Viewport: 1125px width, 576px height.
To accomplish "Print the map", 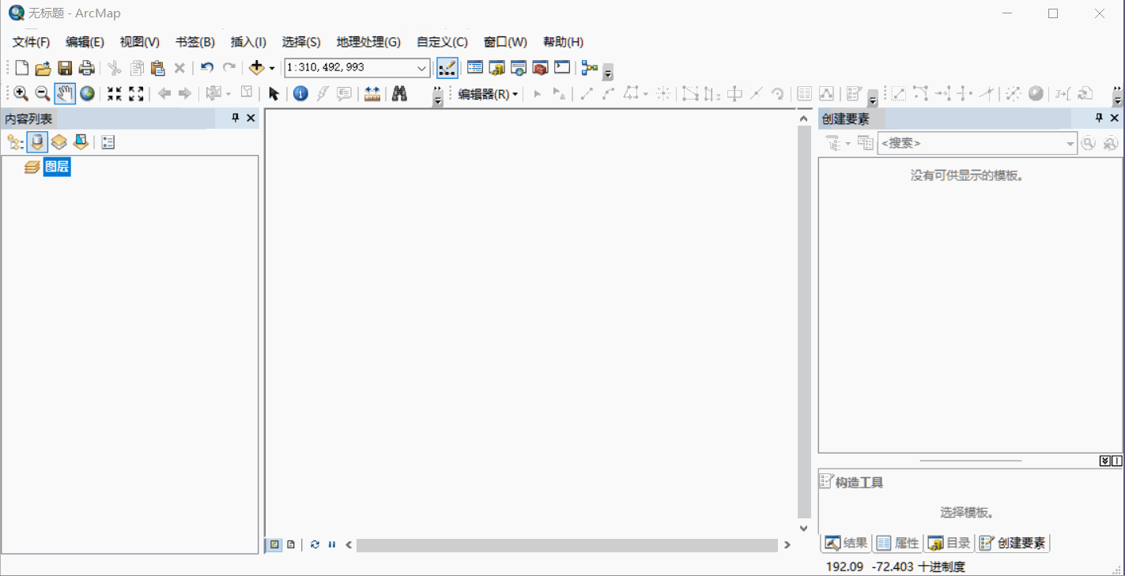I will coord(87,68).
